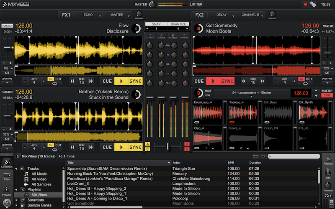This screenshot has width=335, height=209.
Task: Select All Samples in the library tree
Action: [41, 184]
